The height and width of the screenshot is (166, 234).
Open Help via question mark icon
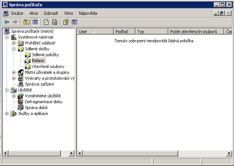coord(66,22)
